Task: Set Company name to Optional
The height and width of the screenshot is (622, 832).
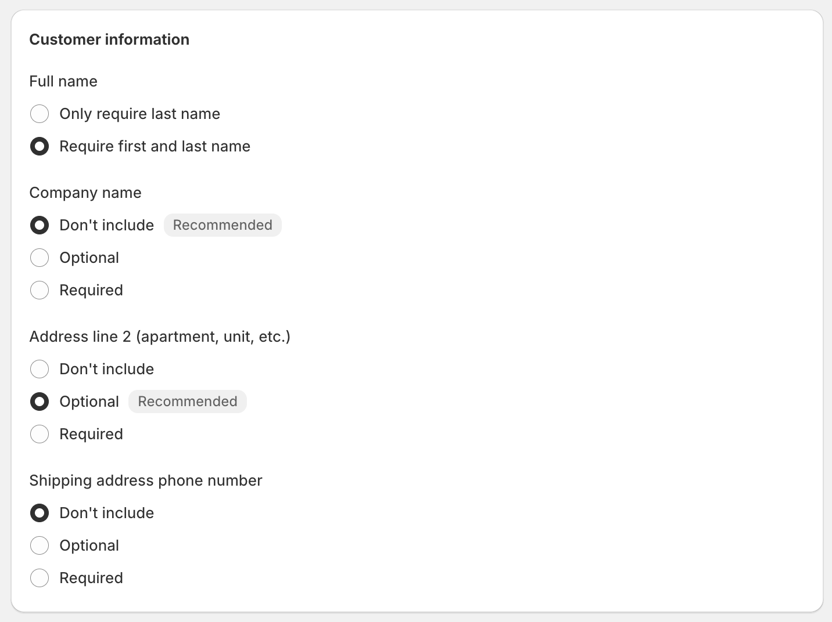Action: click(x=40, y=258)
